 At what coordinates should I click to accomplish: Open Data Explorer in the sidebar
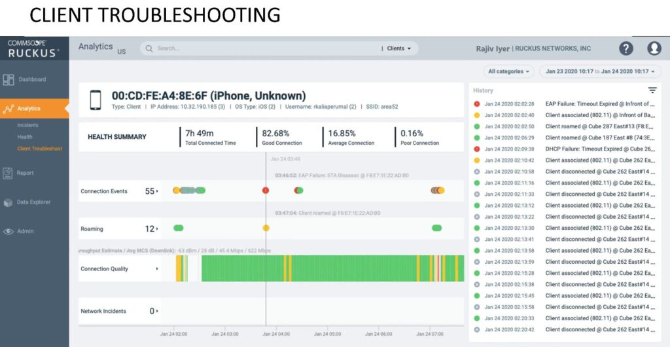click(x=34, y=202)
